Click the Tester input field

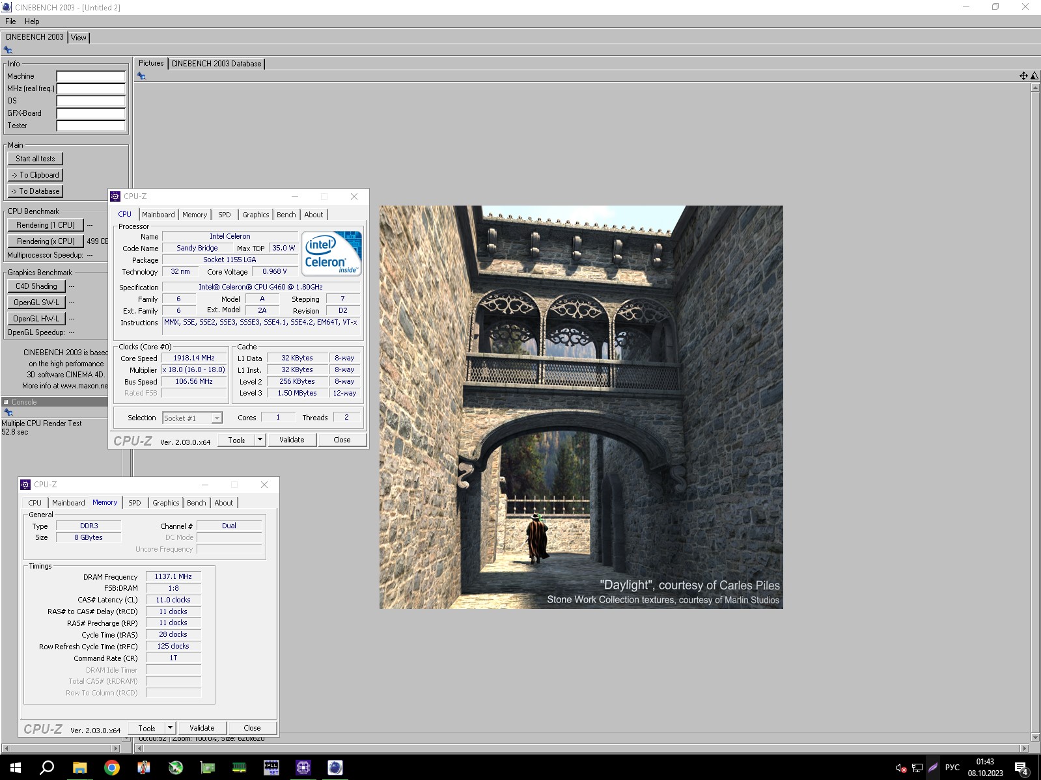click(x=90, y=126)
